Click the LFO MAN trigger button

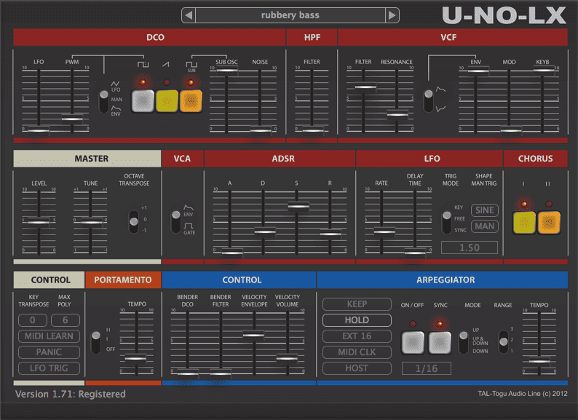click(x=484, y=226)
